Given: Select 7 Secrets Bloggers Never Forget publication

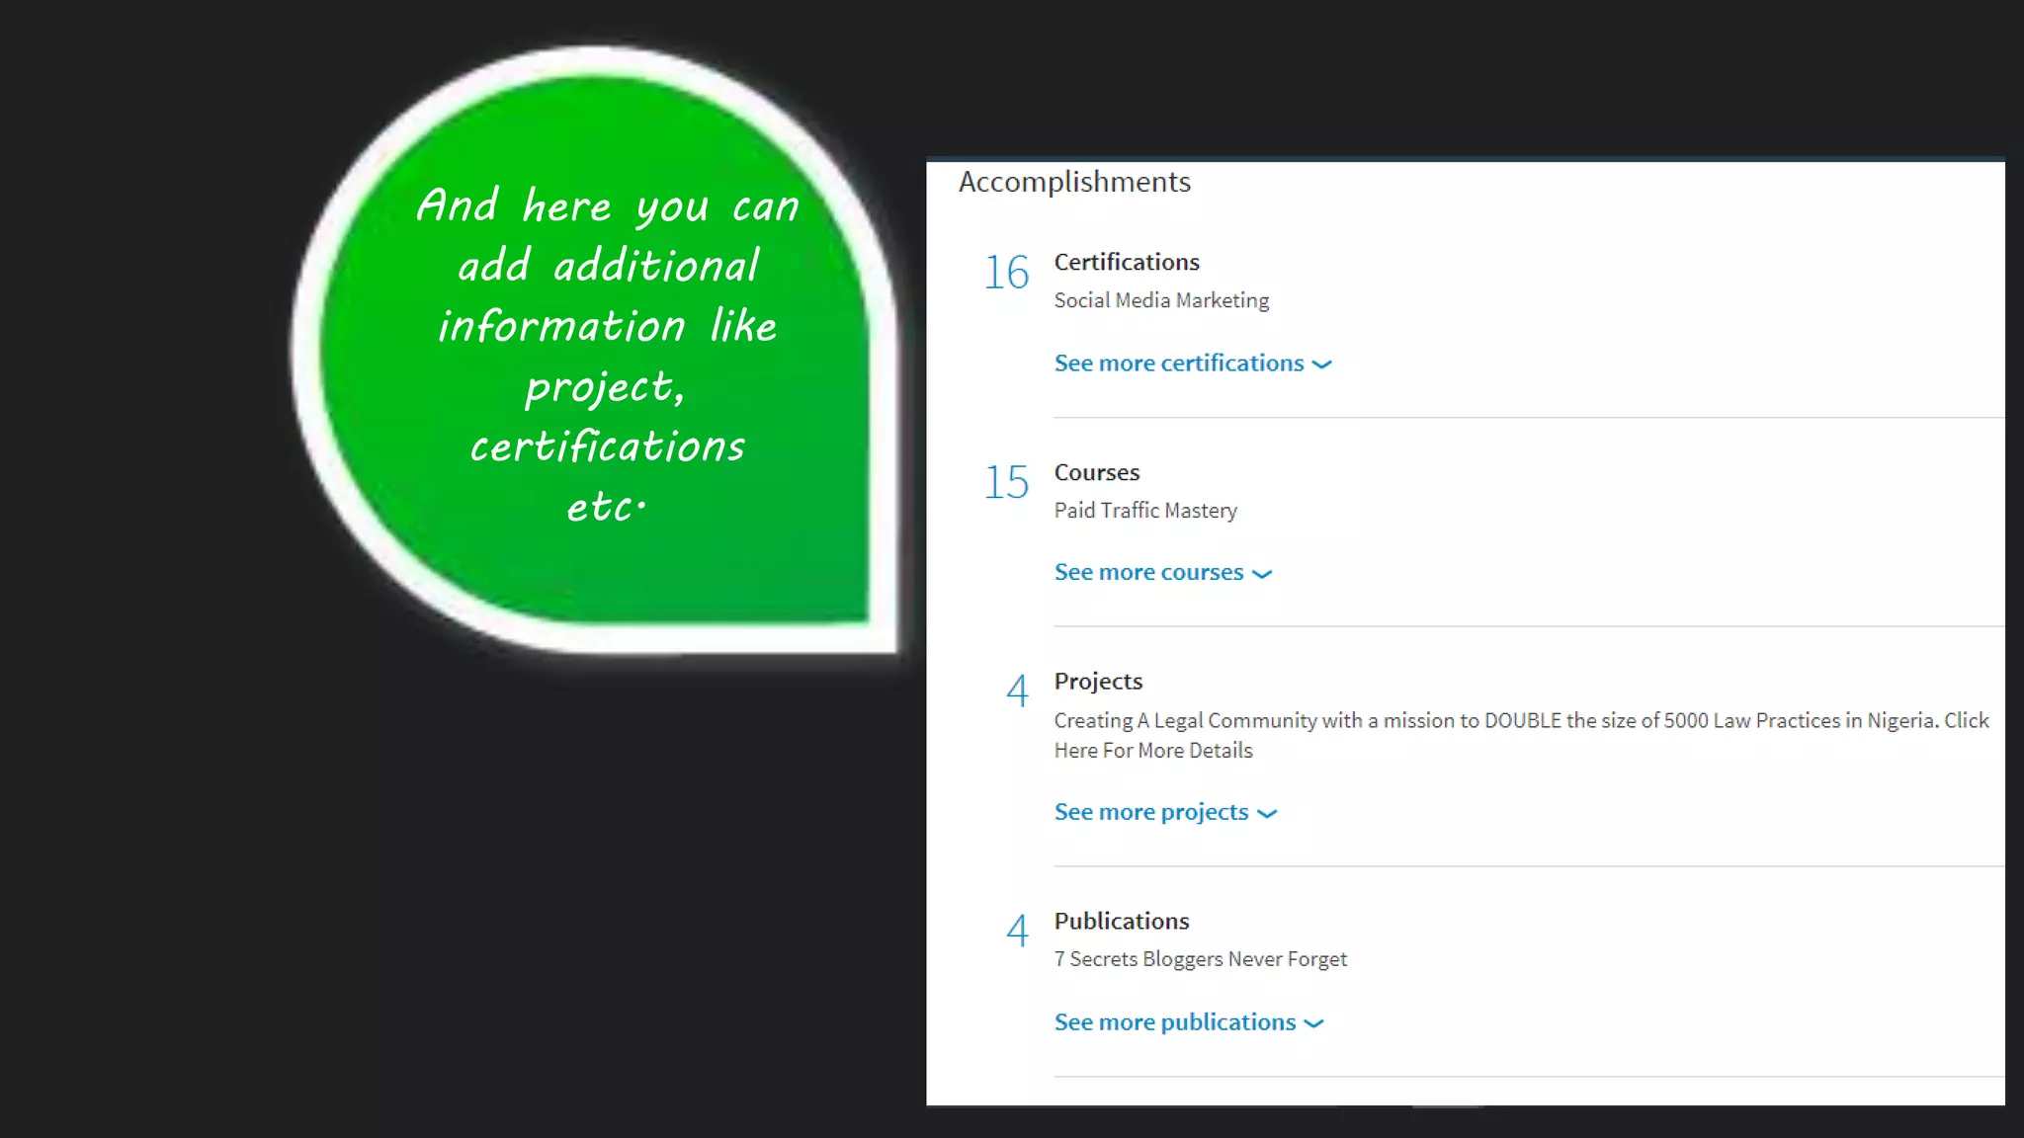Looking at the screenshot, I should pyautogui.click(x=1200, y=959).
